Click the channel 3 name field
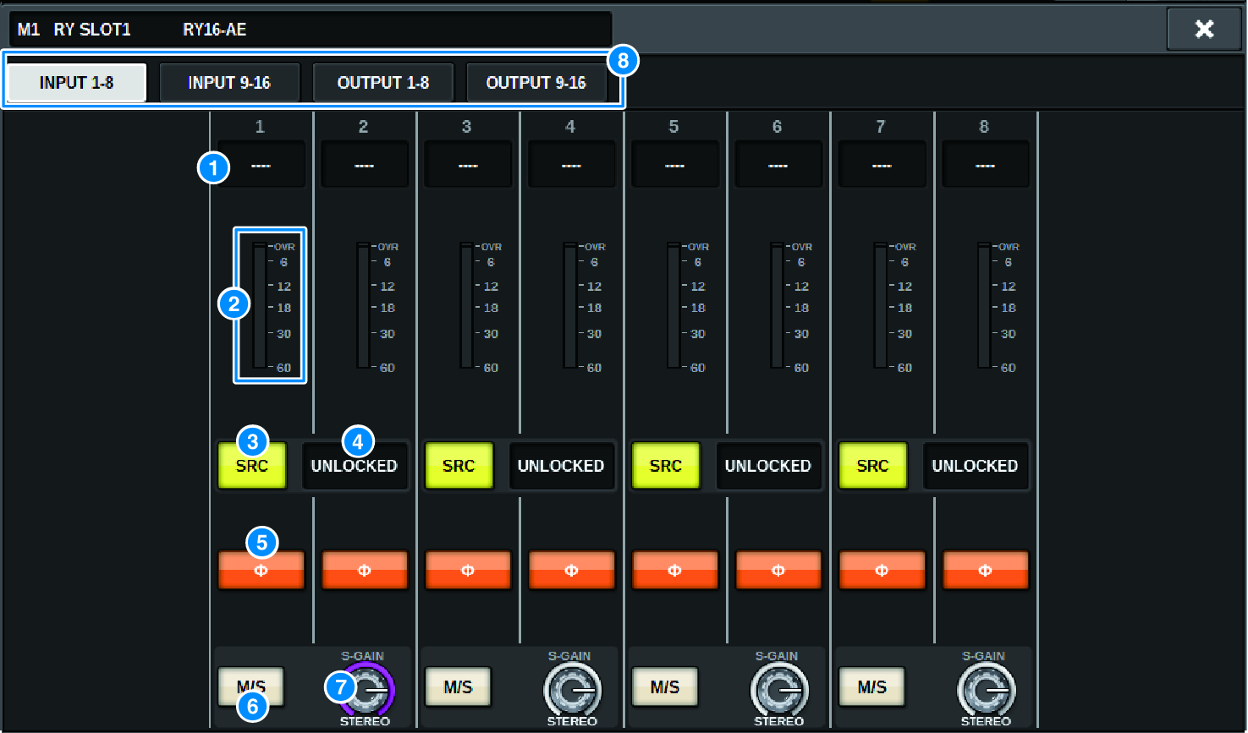 click(468, 165)
